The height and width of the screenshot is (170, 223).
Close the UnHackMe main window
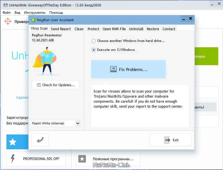coord(219,4)
